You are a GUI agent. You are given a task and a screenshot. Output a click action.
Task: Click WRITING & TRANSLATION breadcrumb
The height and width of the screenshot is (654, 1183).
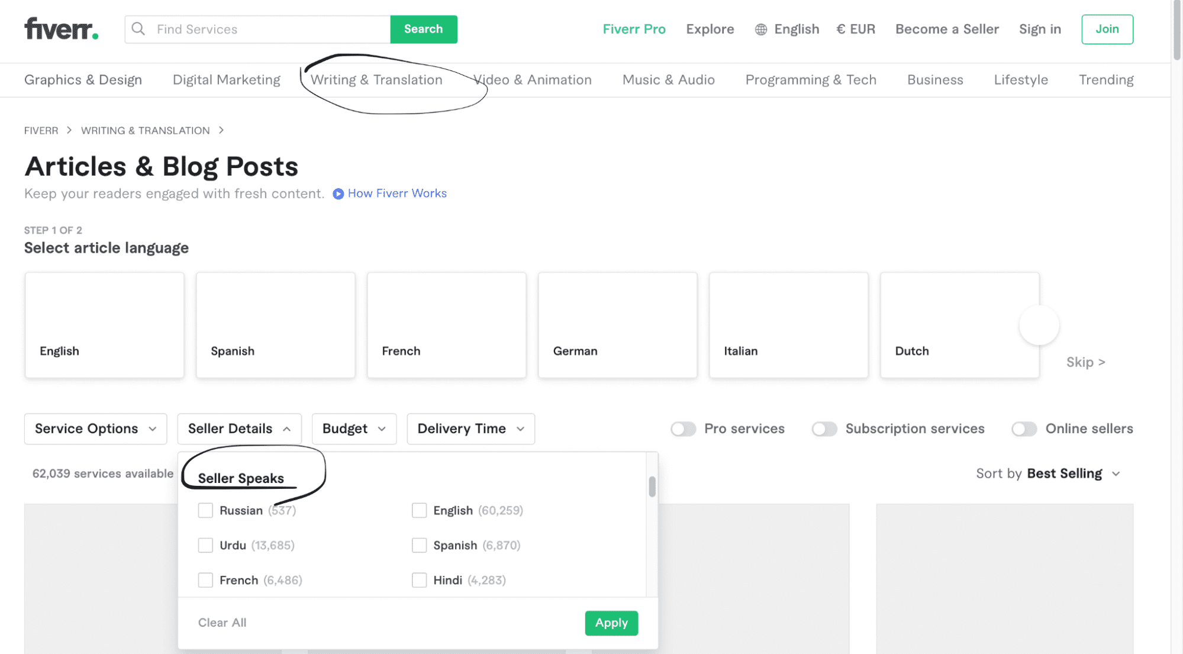(145, 130)
